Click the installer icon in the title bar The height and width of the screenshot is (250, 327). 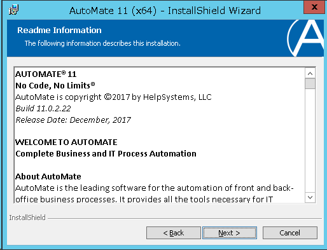14,10
